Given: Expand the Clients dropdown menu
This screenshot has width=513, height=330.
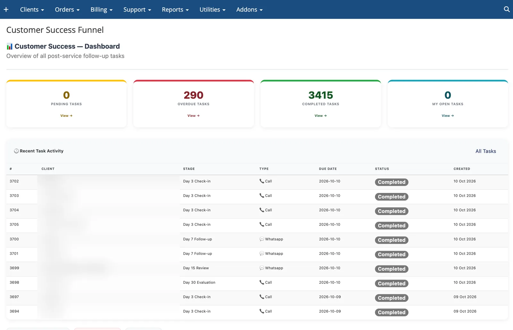Looking at the screenshot, I should click(x=32, y=10).
